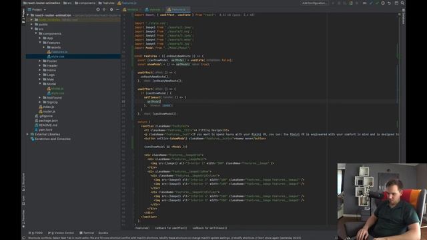Image resolution: width=427 pixels, height=240 pixels.
Task: Click Features() breadcrumb at editor bottom
Action: (142, 228)
